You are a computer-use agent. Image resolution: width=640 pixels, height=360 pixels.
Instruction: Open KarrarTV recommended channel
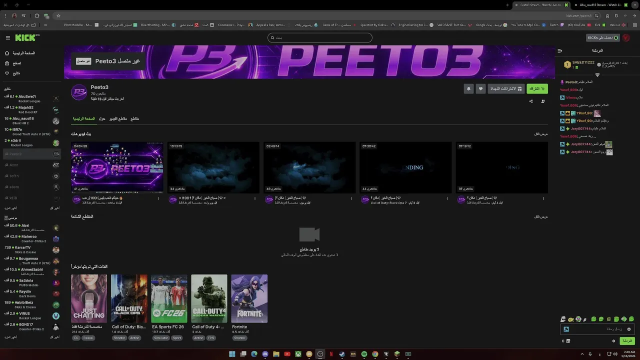32,249
